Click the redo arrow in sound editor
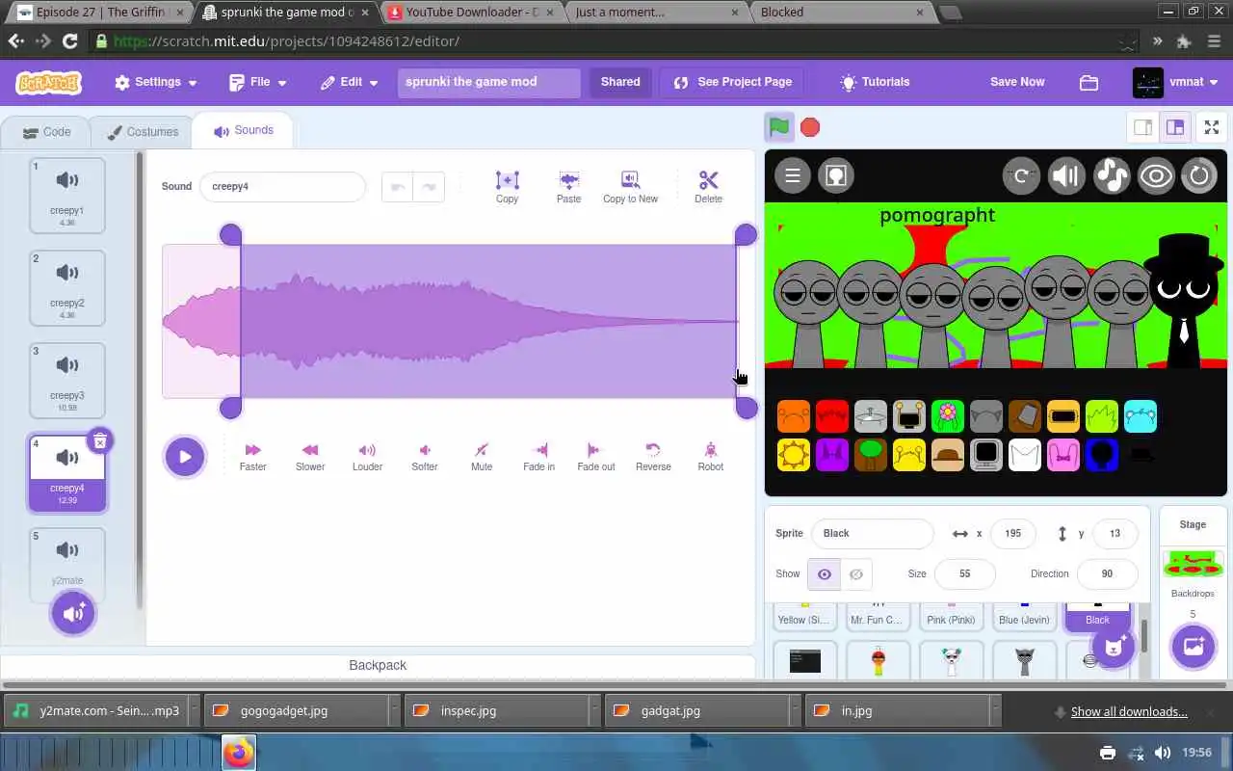This screenshot has width=1233, height=771. tap(429, 187)
